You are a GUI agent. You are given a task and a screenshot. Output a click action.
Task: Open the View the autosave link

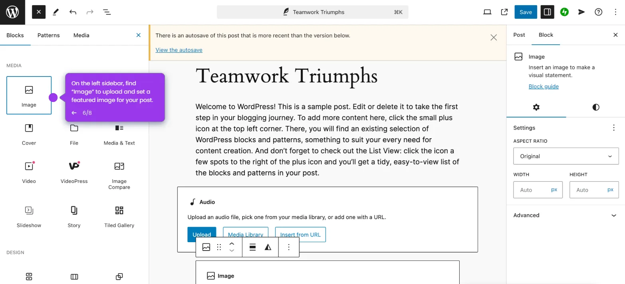179,50
